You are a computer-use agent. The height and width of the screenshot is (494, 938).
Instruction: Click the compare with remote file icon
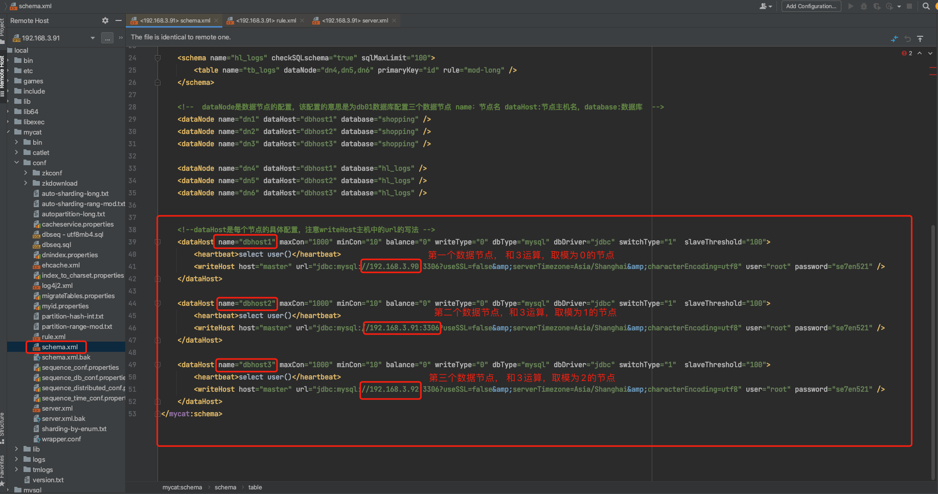pos(894,39)
